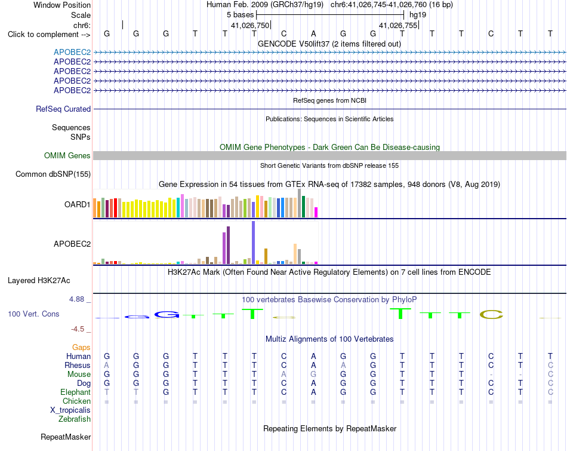The image size is (567, 451).
Task: Click the 4.88 PhyloP upper scale value
Action: [76, 299]
